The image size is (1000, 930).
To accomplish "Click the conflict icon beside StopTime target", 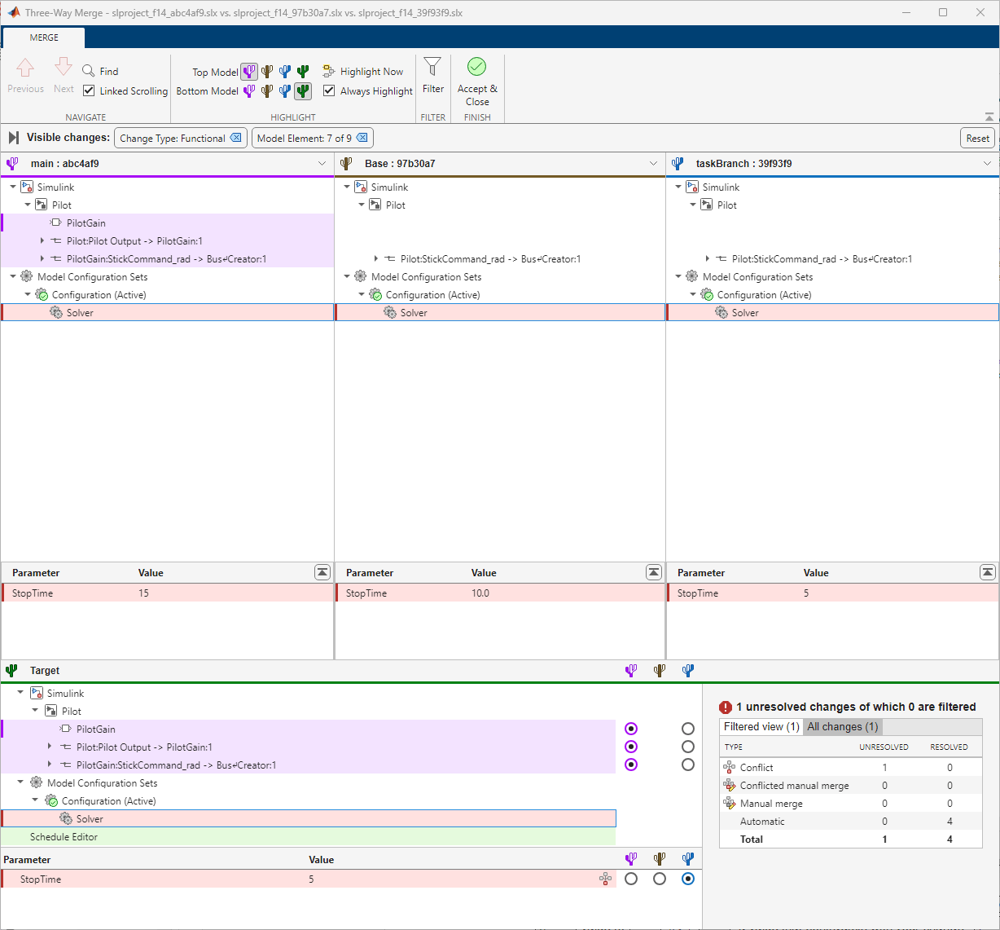I will tap(605, 879).
